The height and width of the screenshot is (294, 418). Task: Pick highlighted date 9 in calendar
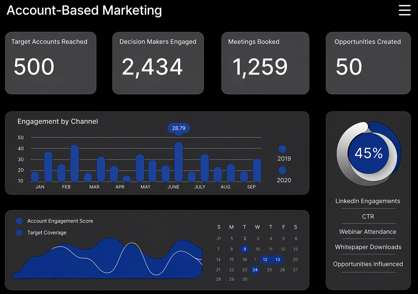pyautogui.click(x=245, y=249)
